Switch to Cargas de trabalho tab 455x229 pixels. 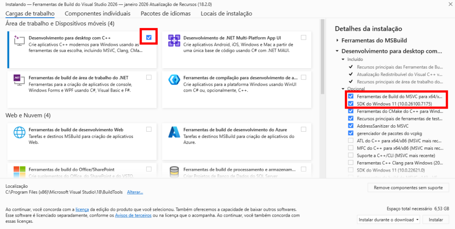pyautogui.click(x=30, y=14)
